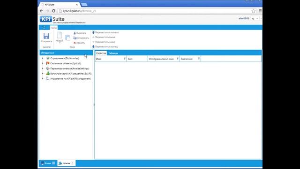Reload the page with refresh button

[x=54, y=11]
